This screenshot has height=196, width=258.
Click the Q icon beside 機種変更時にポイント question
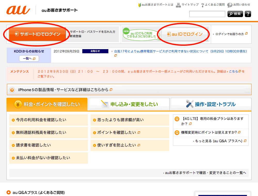tap(177, 133)
